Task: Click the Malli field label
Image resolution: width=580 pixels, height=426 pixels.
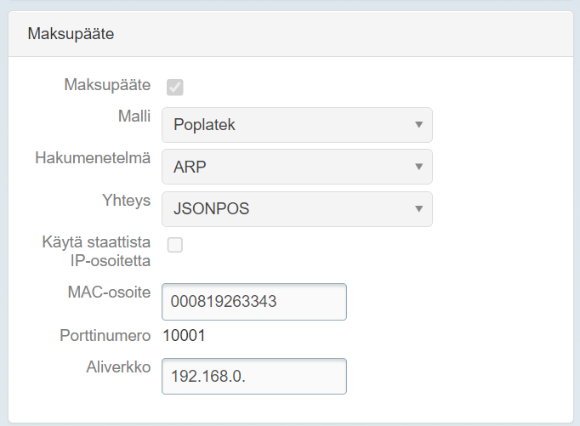Action: (133, 115)
